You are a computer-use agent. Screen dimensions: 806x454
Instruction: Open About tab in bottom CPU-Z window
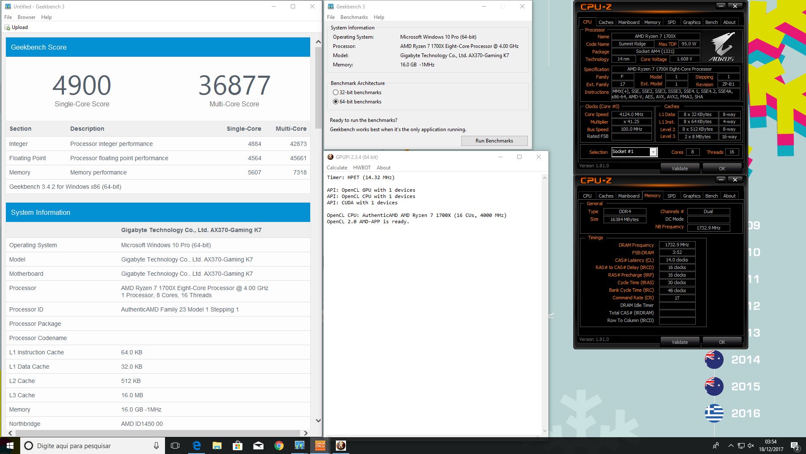(x=729, y=196)
